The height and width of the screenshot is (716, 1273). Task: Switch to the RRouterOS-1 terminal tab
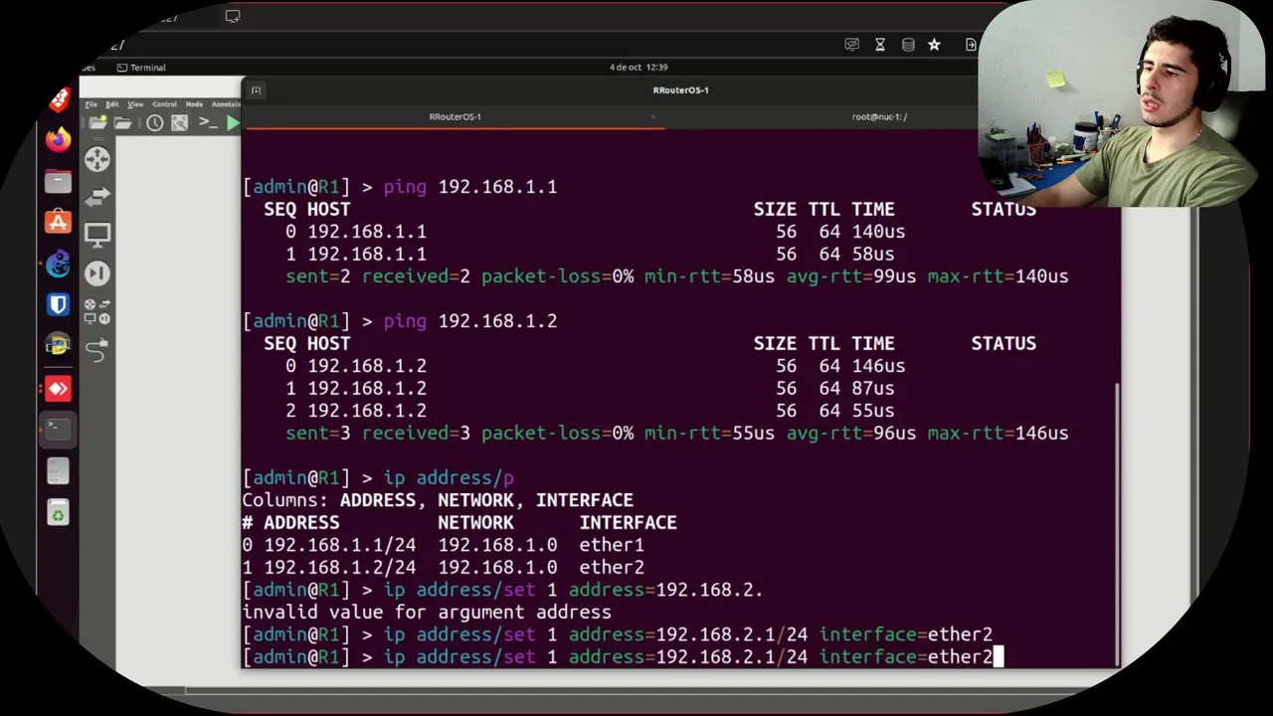(455, 116)
